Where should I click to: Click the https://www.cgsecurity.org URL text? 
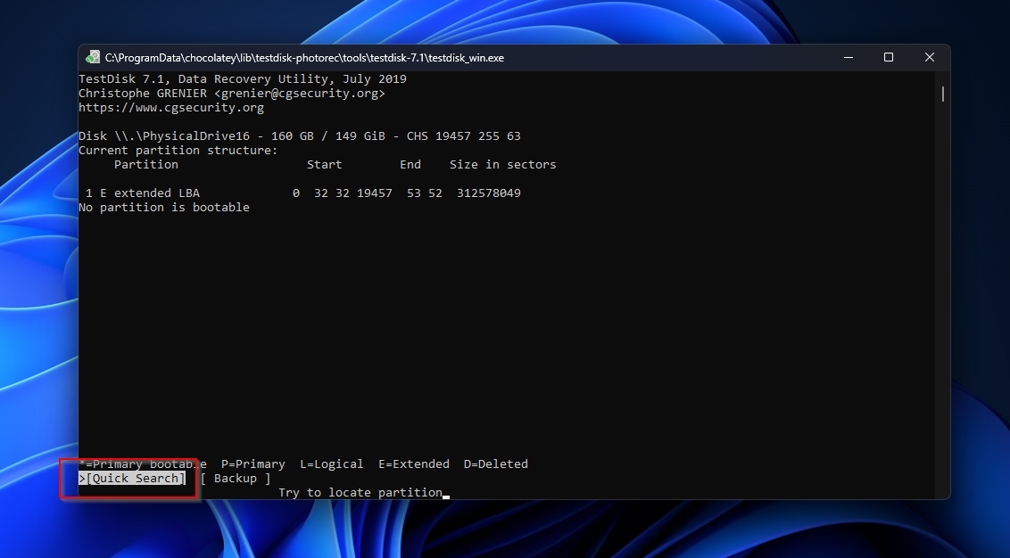(171, 108)
